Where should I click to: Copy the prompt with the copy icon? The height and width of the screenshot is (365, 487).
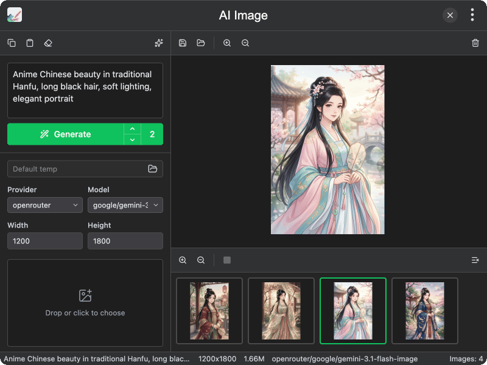12,43
